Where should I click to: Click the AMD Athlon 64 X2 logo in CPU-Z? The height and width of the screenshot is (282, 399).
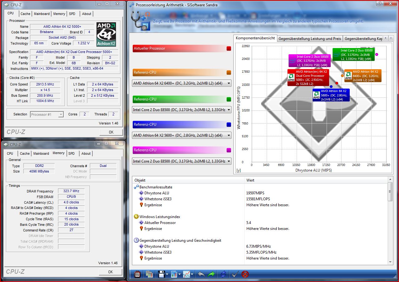click(x=106, y=34)
